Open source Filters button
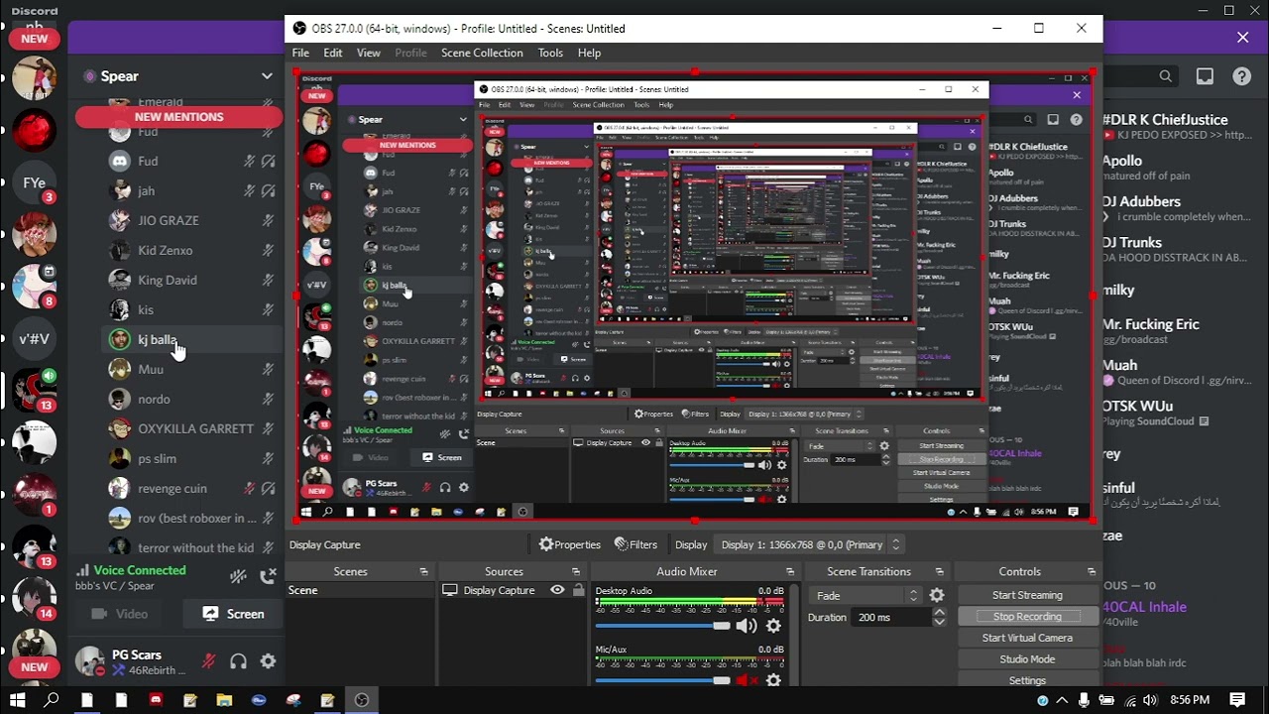 point(635,544)
